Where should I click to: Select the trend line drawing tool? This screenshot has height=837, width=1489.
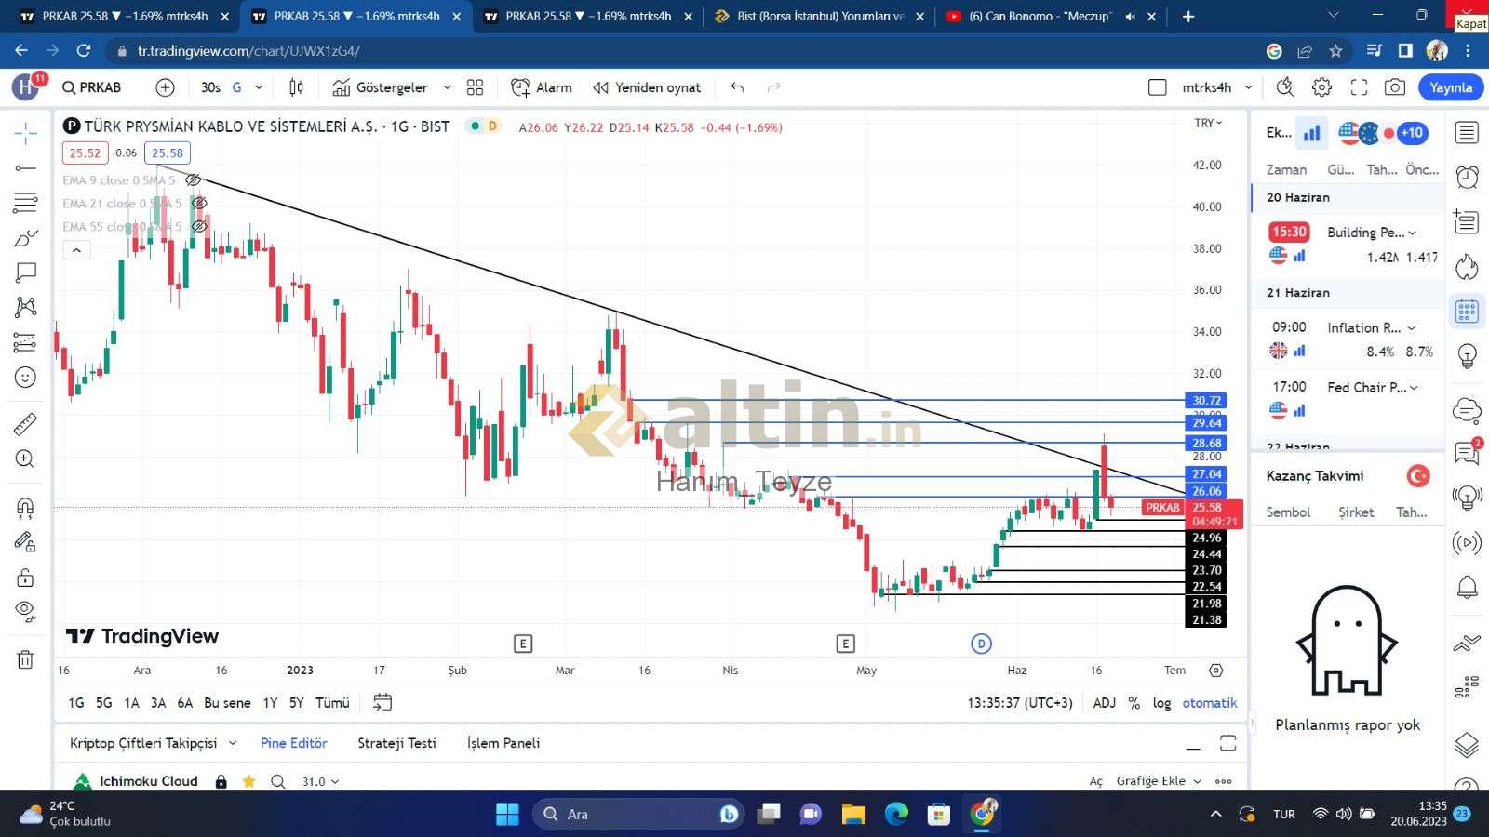[26, 168]
